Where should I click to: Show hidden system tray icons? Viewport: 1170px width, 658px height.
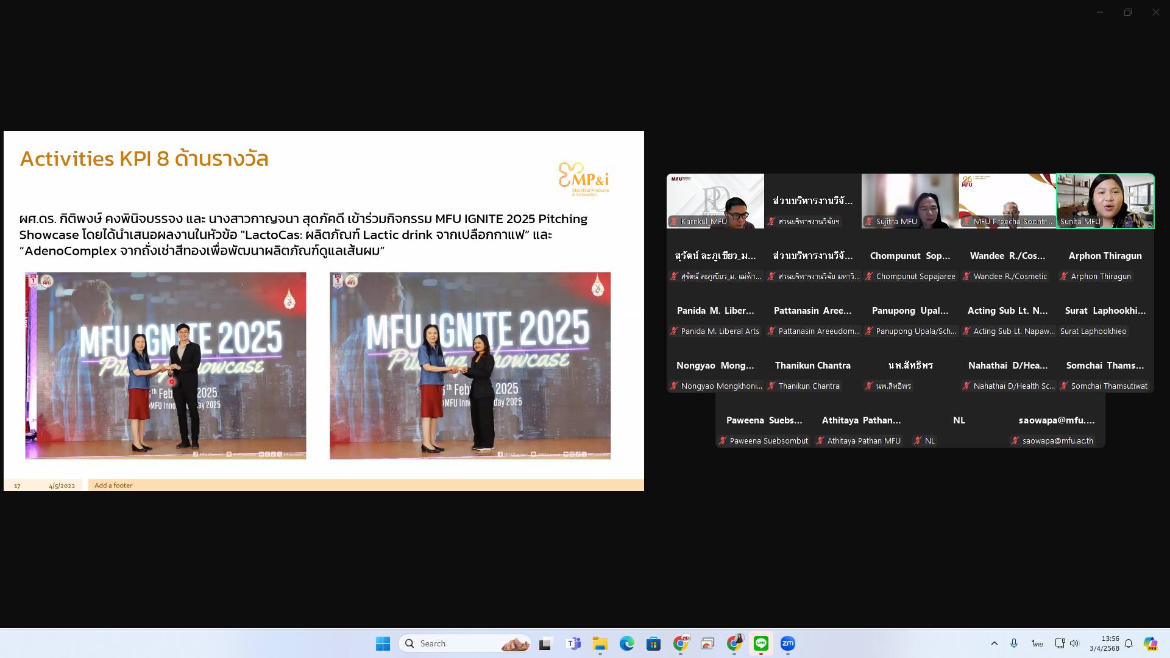click(x=994, y=643)
